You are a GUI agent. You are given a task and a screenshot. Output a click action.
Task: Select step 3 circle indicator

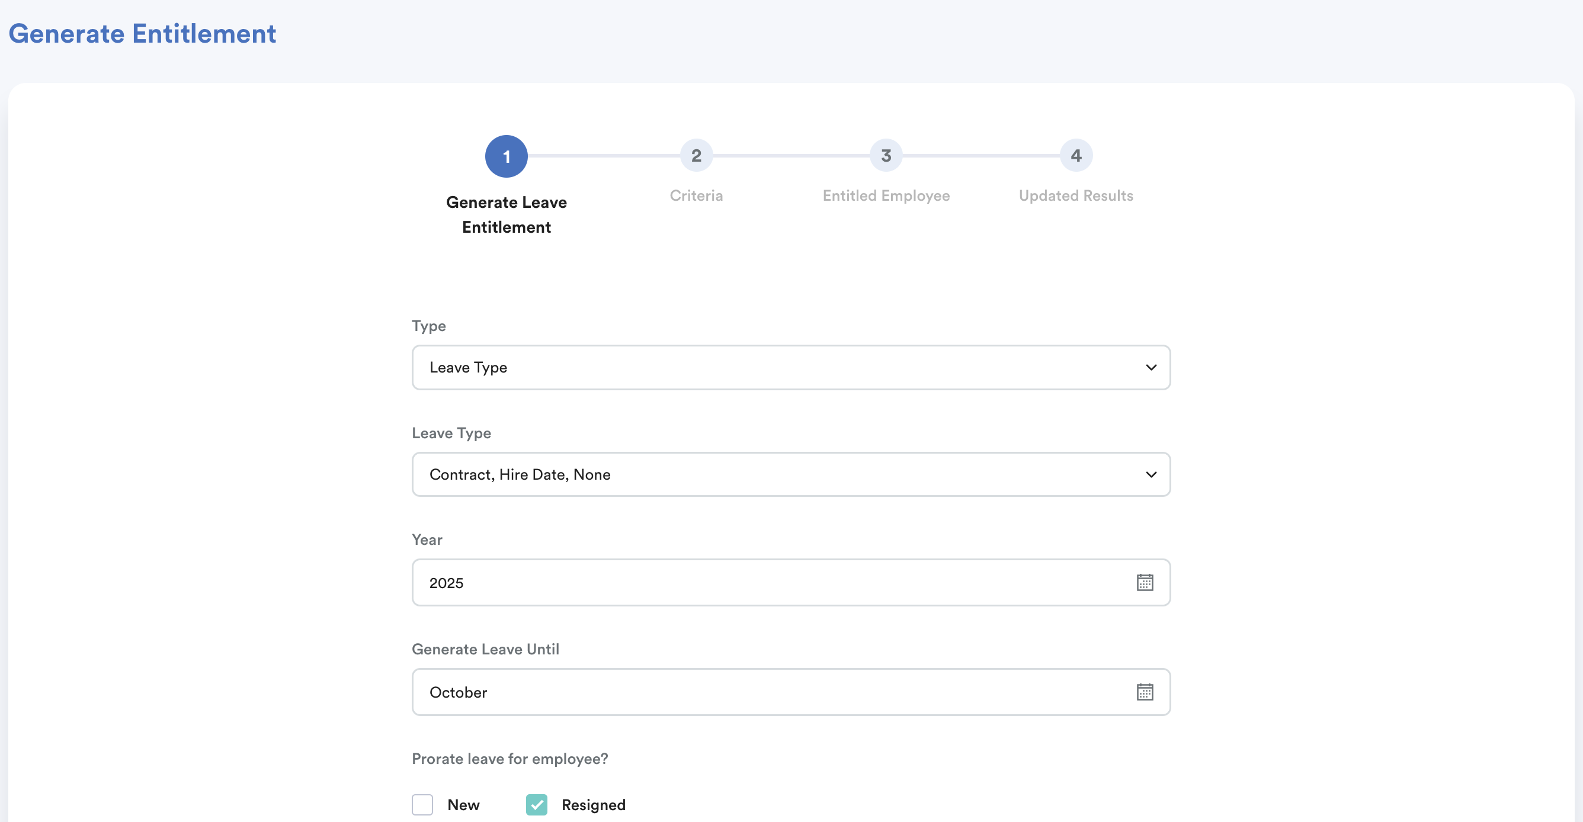coord(886,156)
